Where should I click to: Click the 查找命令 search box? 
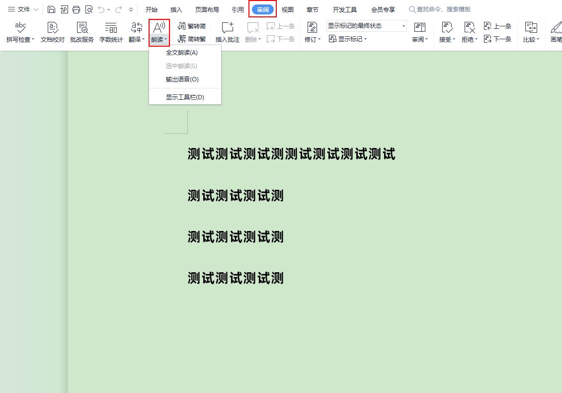[441, 9]
